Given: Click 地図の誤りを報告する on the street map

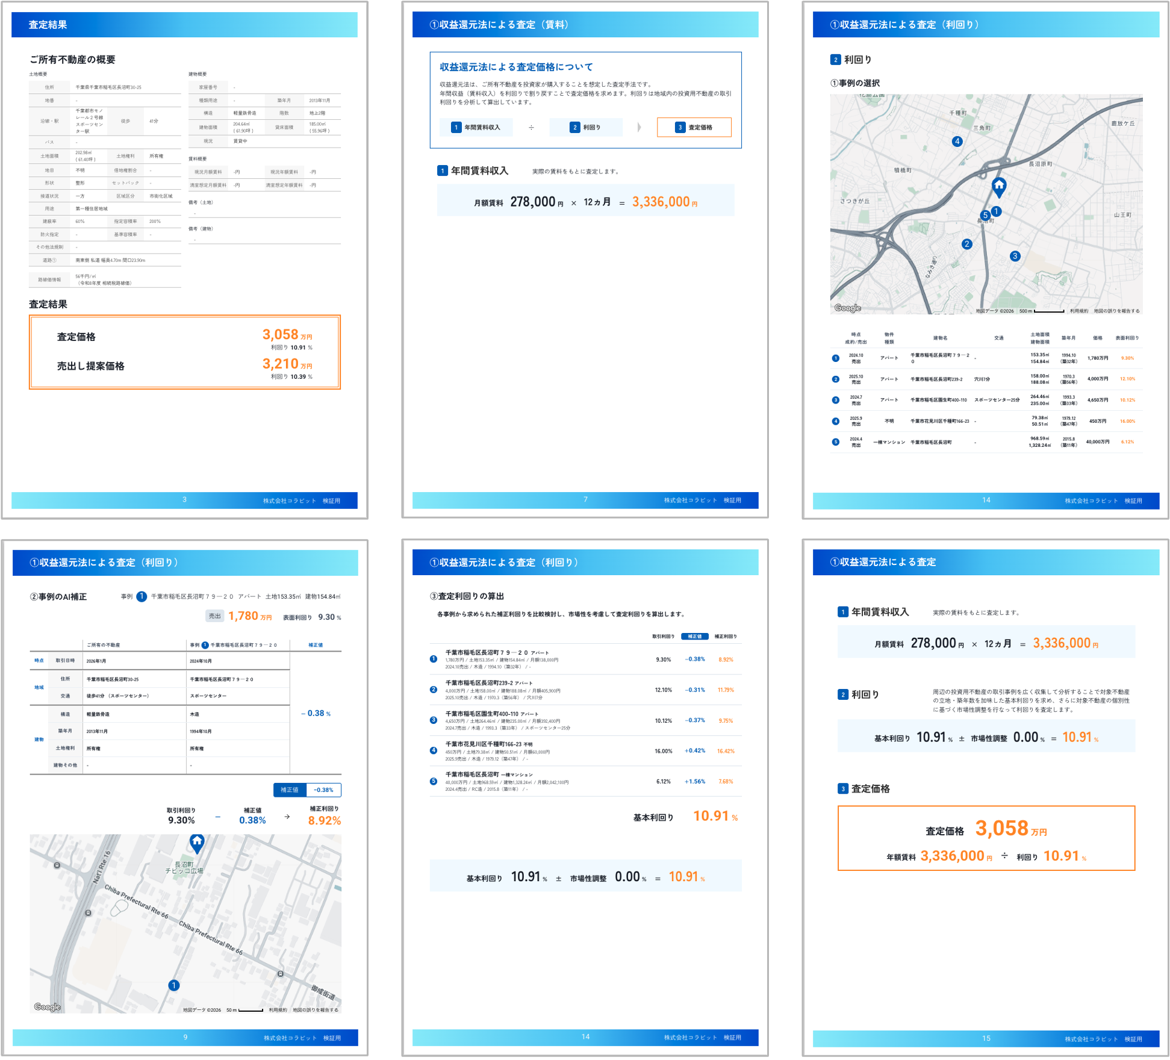Looking at the screenshot, I should (x=315, y=1010).
